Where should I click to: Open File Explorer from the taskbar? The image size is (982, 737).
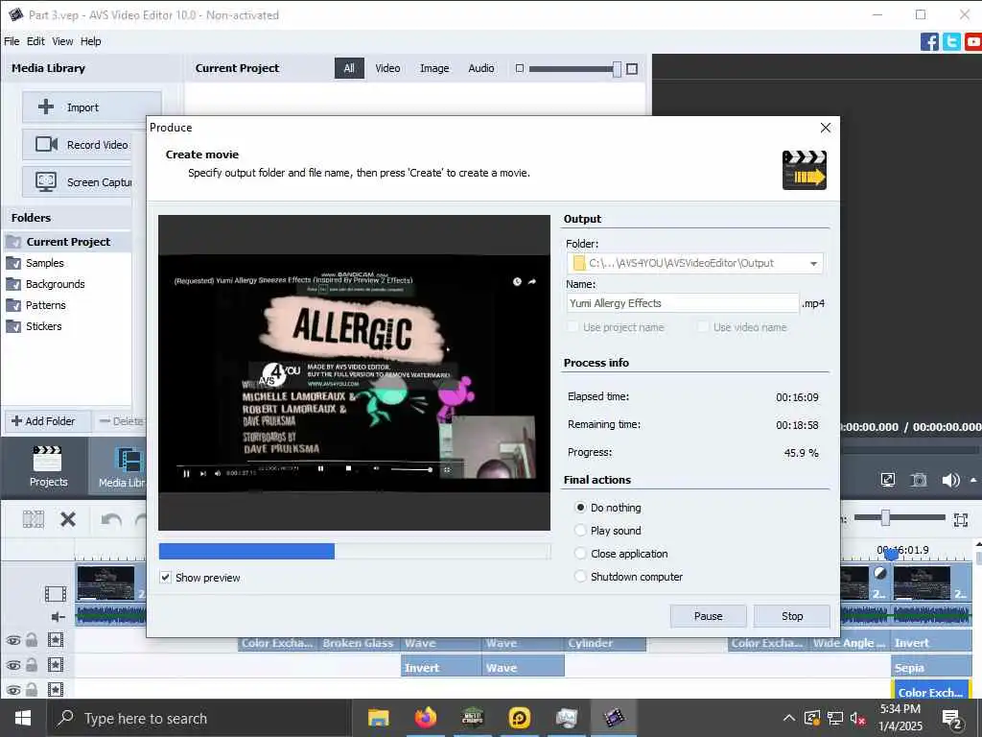pos(378,718)
